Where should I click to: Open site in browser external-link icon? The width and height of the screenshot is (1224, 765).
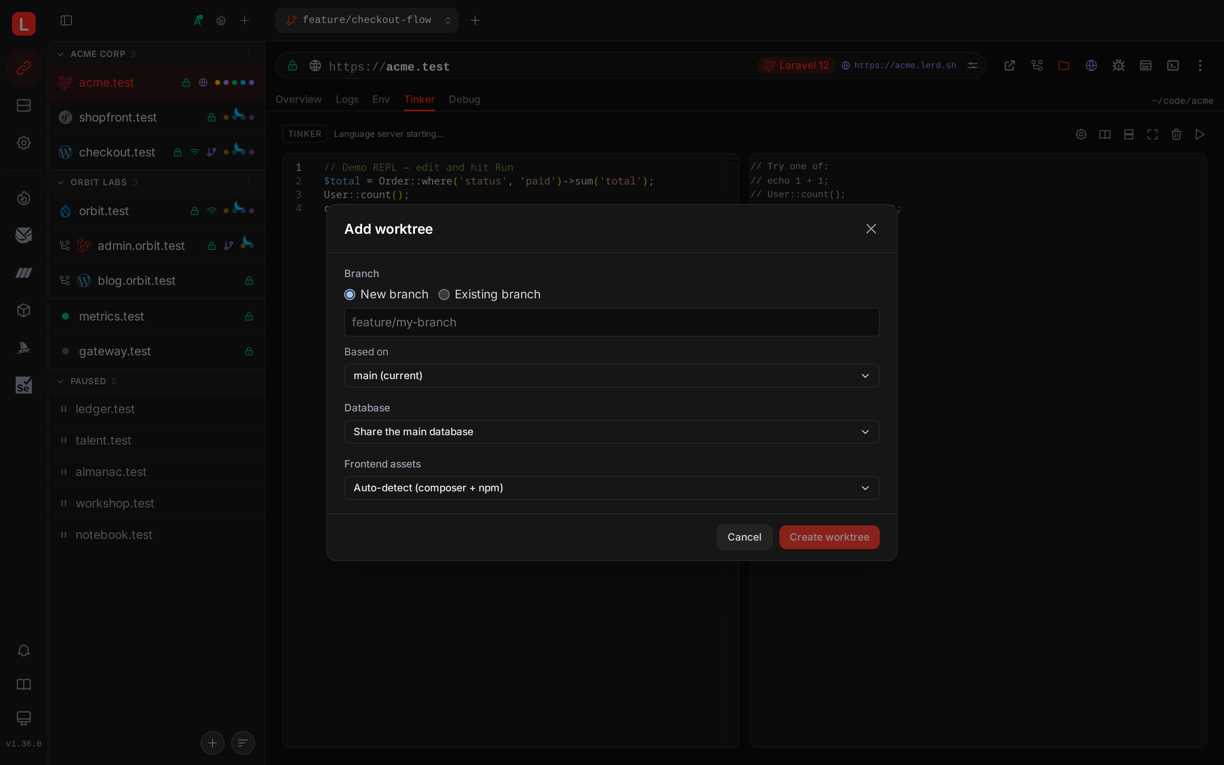click(1009, 65)
